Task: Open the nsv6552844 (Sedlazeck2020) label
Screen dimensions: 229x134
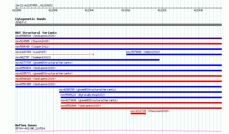Action: (81, 106)
